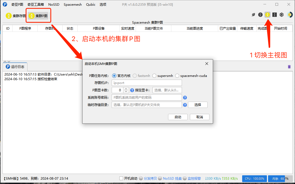Click the black square hourglass view icon
The height and width of the screenshot is (184, 295).
pos(275,15)
